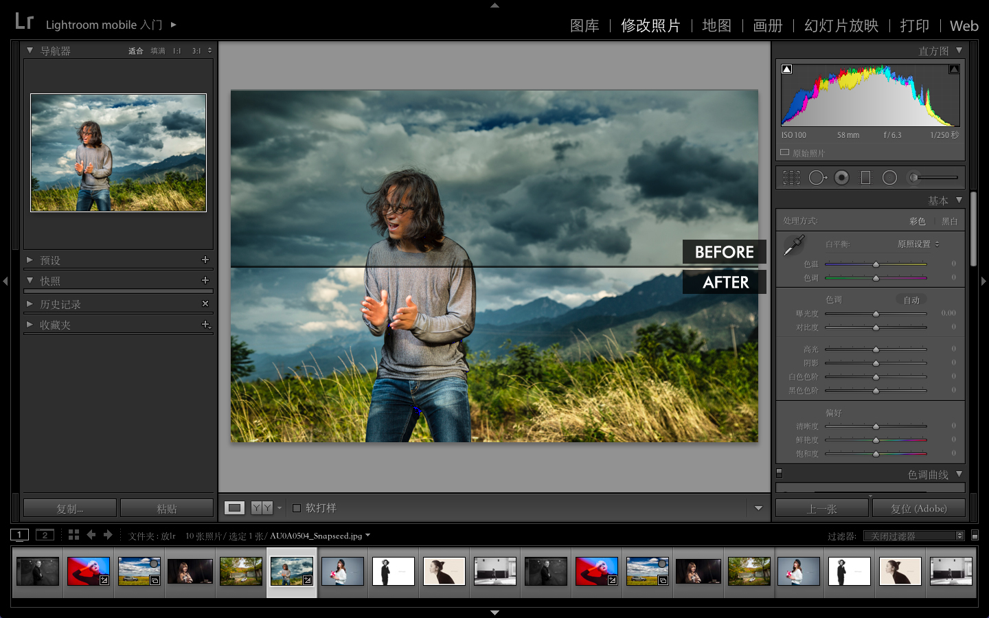Screen dimensions: 989x618
Task: Open the 白平衡 原照设置 dropdown
Action: tap(918, 244)
